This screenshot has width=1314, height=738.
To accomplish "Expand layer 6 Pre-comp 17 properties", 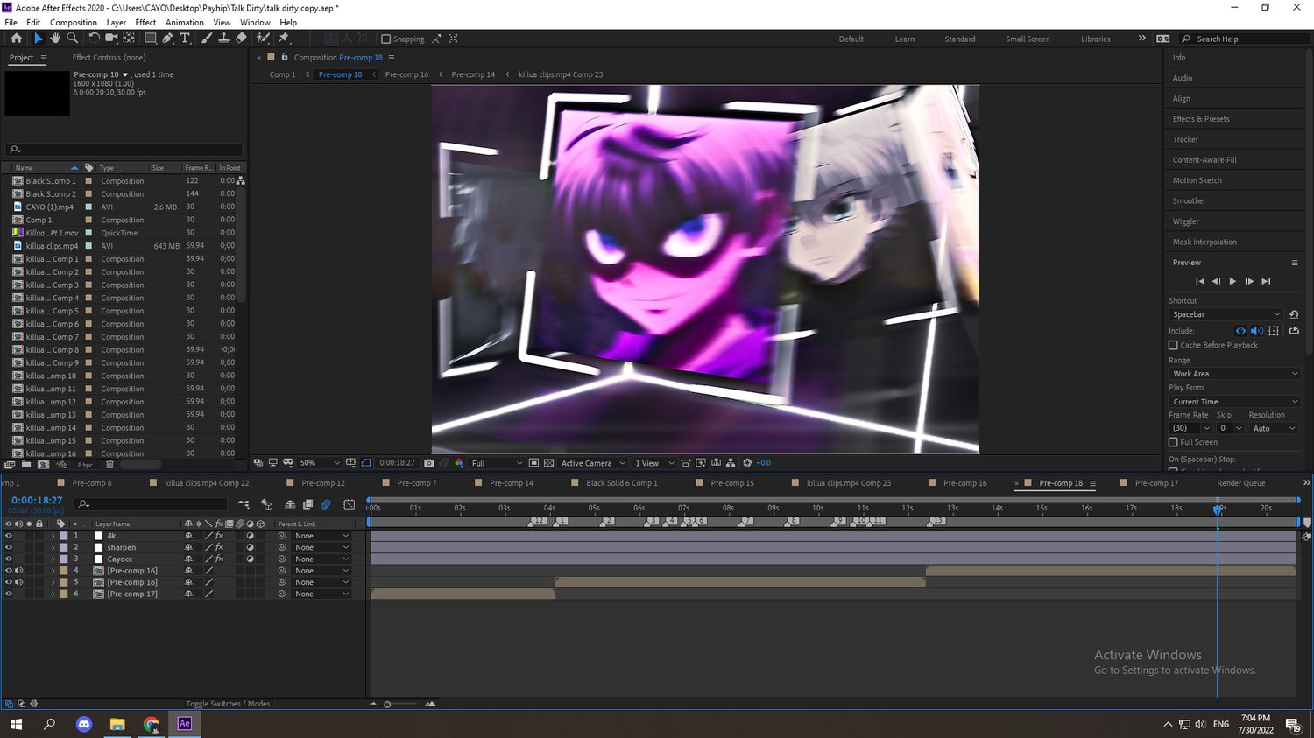I will click(x=53, y=594).
